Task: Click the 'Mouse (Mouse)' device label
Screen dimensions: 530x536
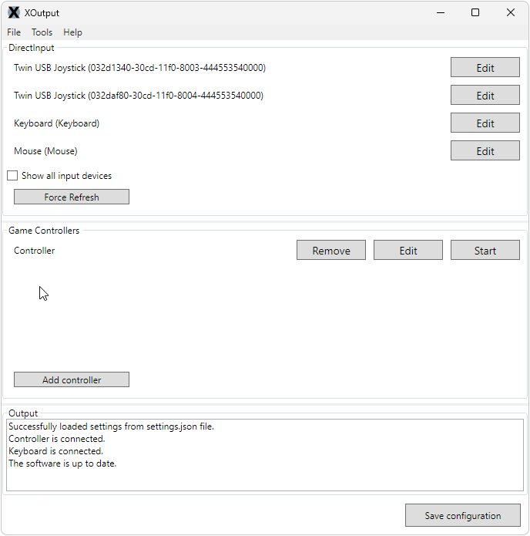Action: [x=45, y=151]
